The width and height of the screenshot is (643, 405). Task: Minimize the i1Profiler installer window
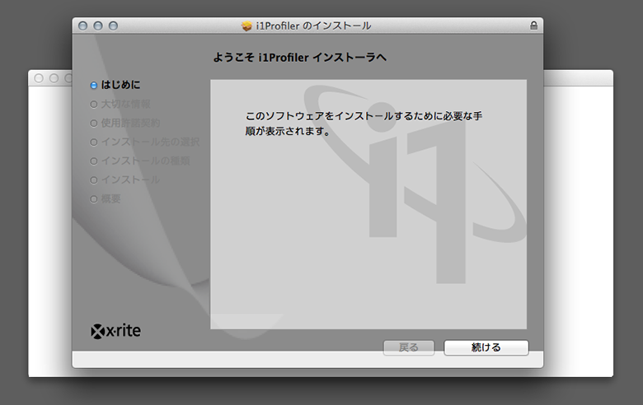pos(97,26)
